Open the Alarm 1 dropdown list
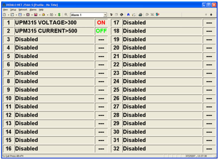The width and height of the screenshot is (219, 160). pyautogui.click(x=105, y=15)
